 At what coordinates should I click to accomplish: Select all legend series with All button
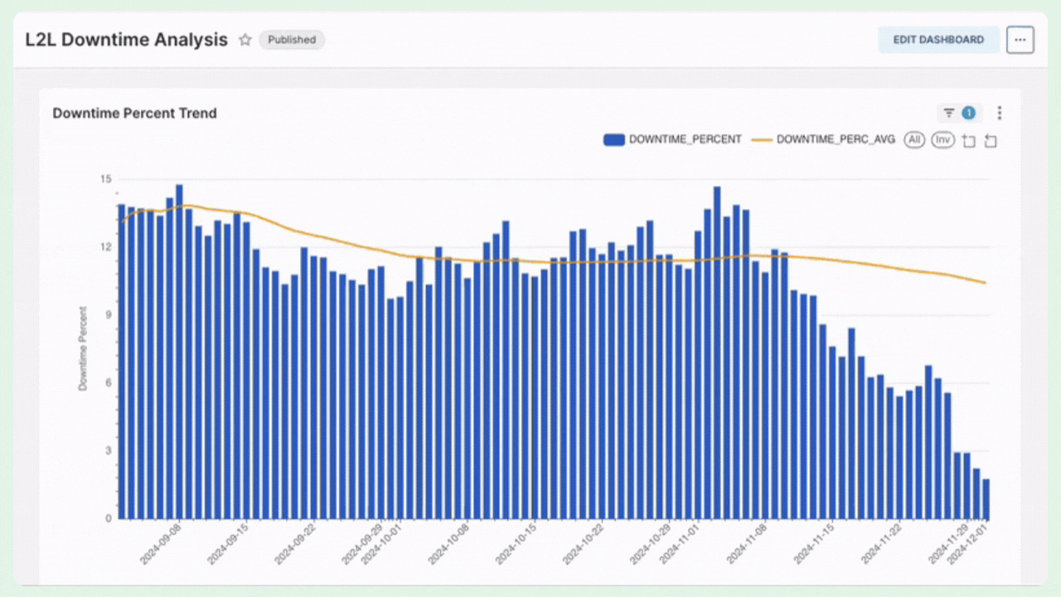click(x=914, y=140)
